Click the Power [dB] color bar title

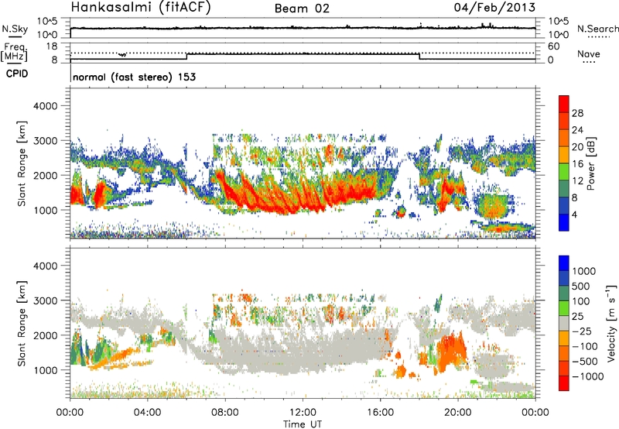591,163
